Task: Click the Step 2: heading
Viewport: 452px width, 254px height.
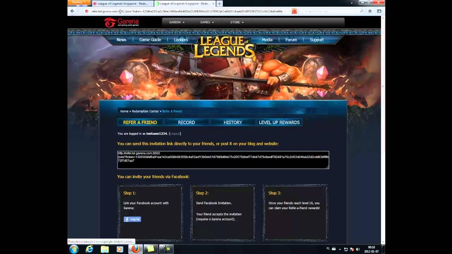Action: point(202,193)
